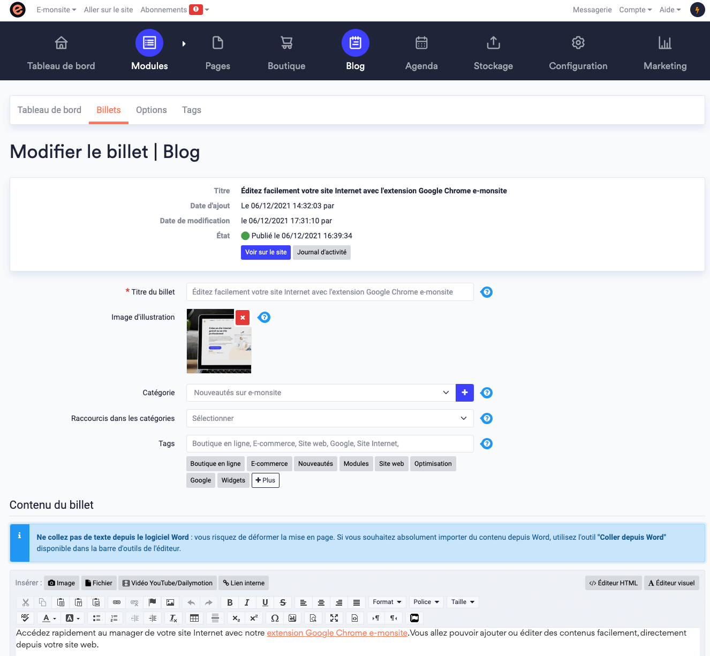Screen dimensions: 710x656
Task: Paste from Word in editor toolbar
Action: point(96,602)
